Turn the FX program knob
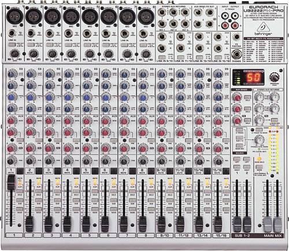 pos(275,77)
